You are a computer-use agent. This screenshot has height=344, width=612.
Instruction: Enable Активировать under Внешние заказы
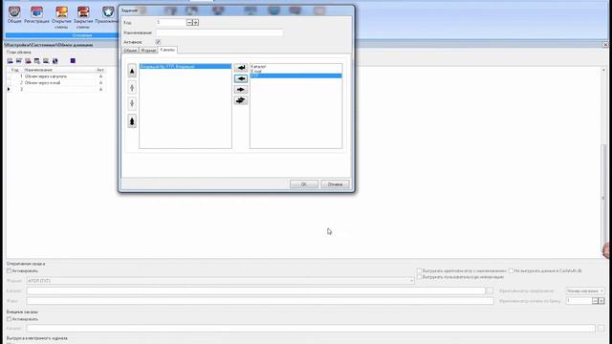[x=9, y=319]
